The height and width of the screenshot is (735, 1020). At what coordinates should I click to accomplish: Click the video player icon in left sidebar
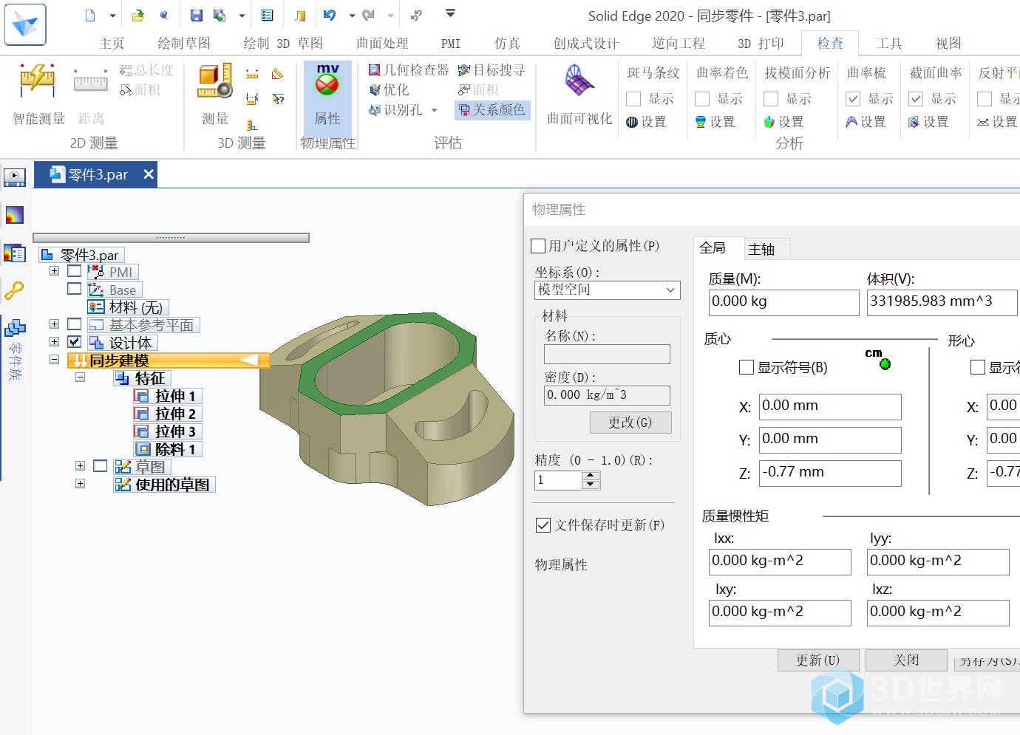(14, 177)
